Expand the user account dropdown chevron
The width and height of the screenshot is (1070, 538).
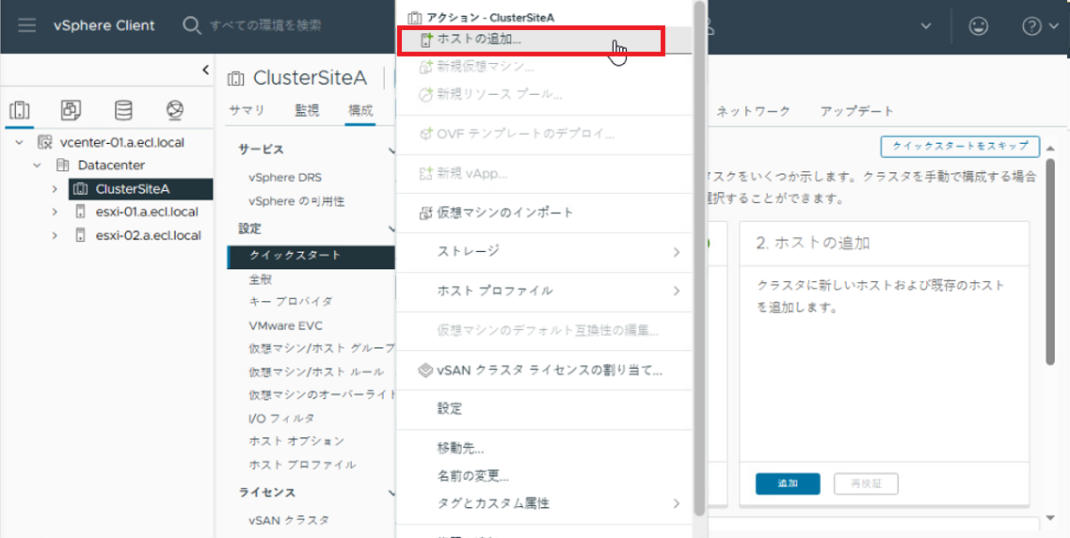[x=926, y=26]
